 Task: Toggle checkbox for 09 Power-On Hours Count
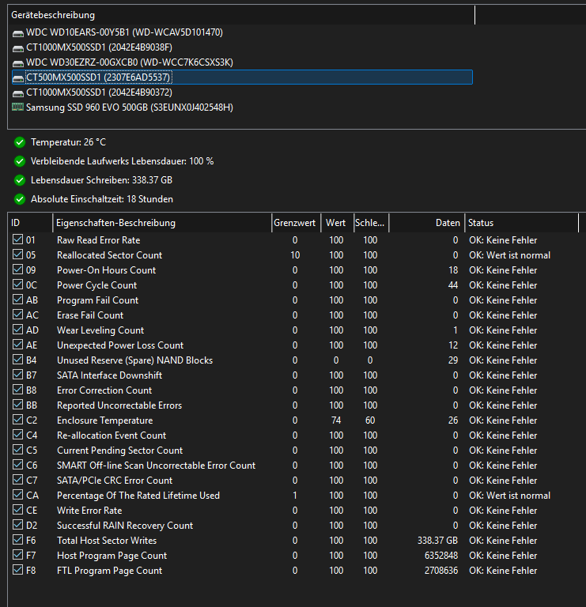17,270
